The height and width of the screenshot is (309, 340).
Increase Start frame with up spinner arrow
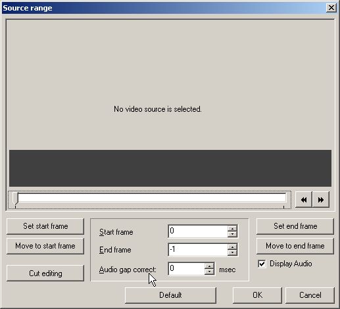point(232,228)
